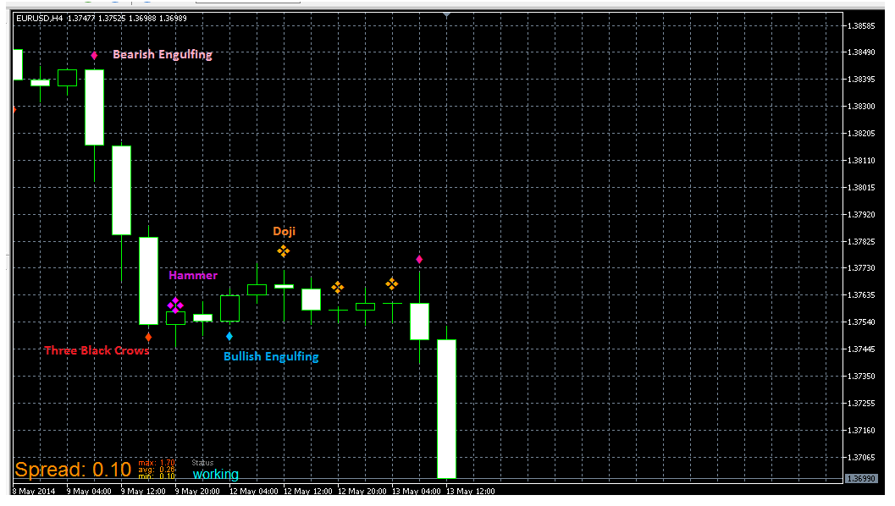Click the orange marker directly under Doji label
The width and height of the screenshot is (895, 506).
pyautogui.click(x=284, y=251)
